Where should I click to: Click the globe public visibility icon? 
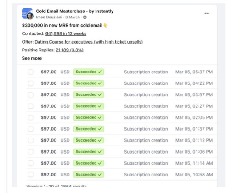click(85, 17)
